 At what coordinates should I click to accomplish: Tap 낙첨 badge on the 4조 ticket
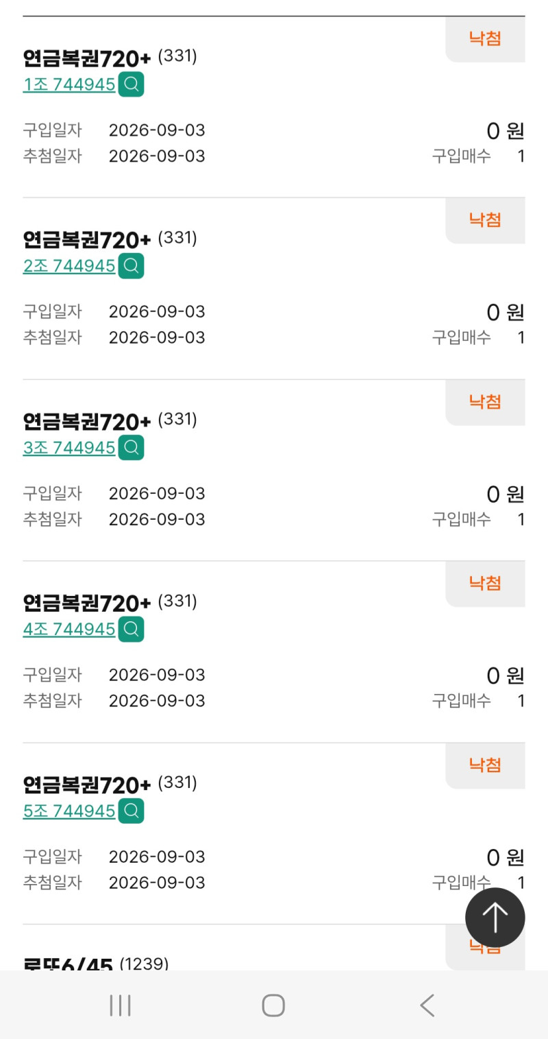tap(485, 584)
